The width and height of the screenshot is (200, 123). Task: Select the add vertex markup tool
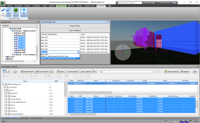point(56,76)
